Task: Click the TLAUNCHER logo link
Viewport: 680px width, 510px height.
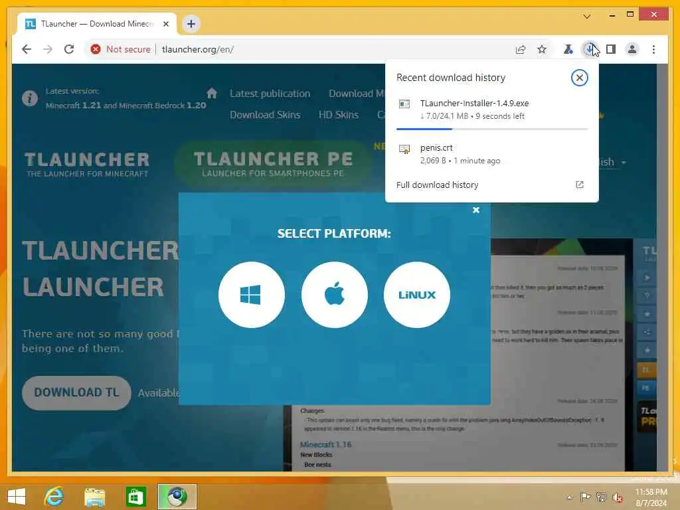Action: point(87,165)
